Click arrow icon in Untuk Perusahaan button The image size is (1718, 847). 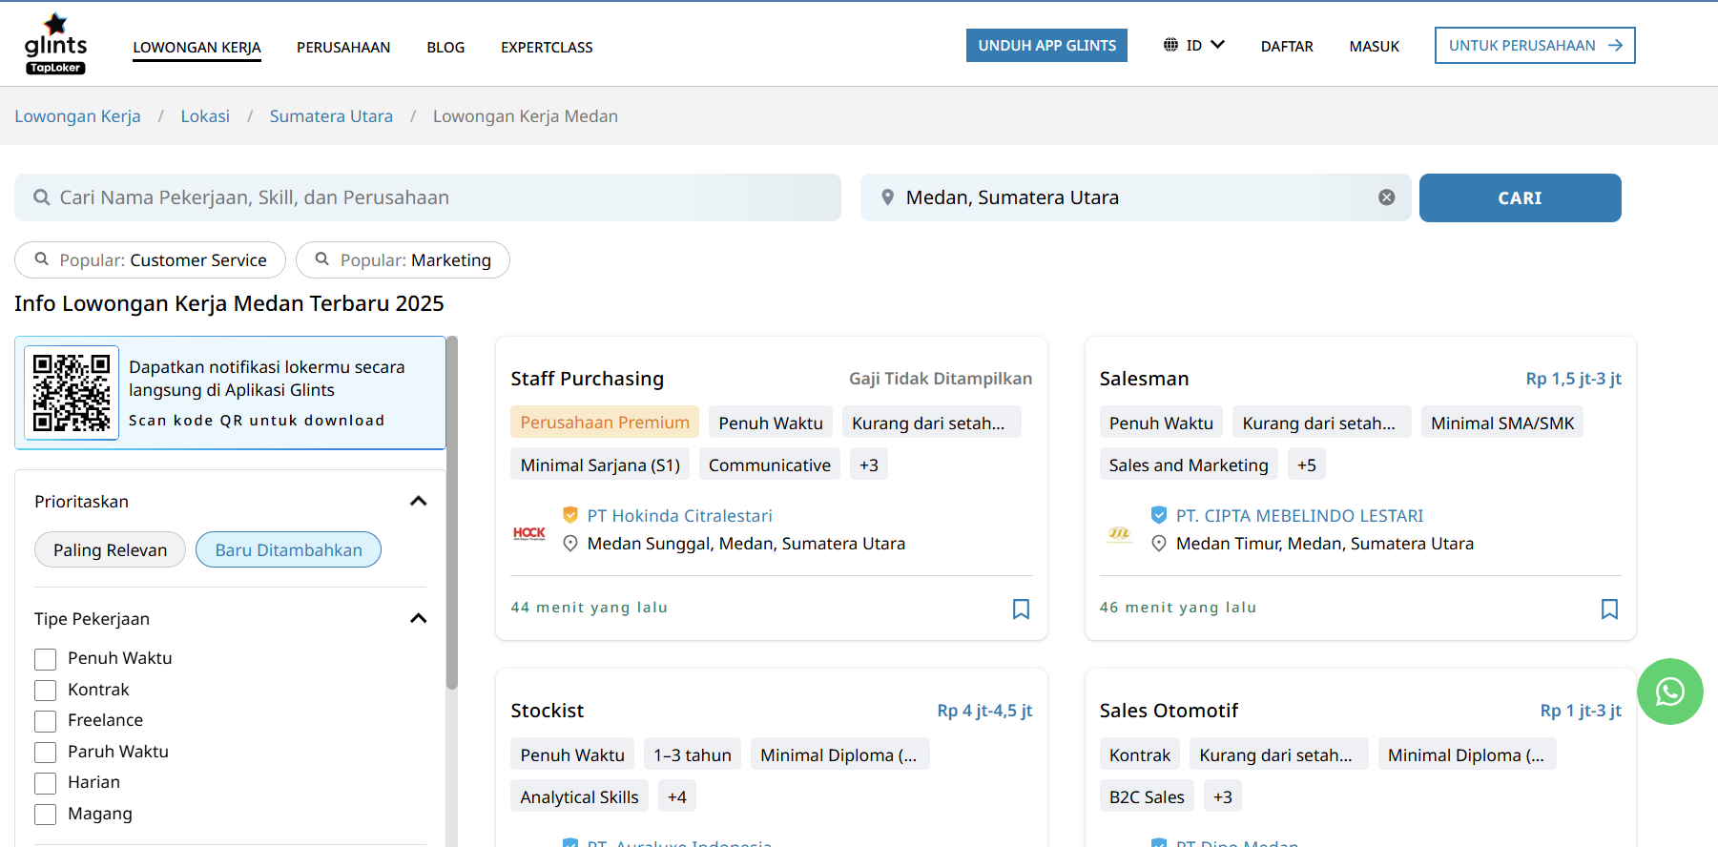1615,45
